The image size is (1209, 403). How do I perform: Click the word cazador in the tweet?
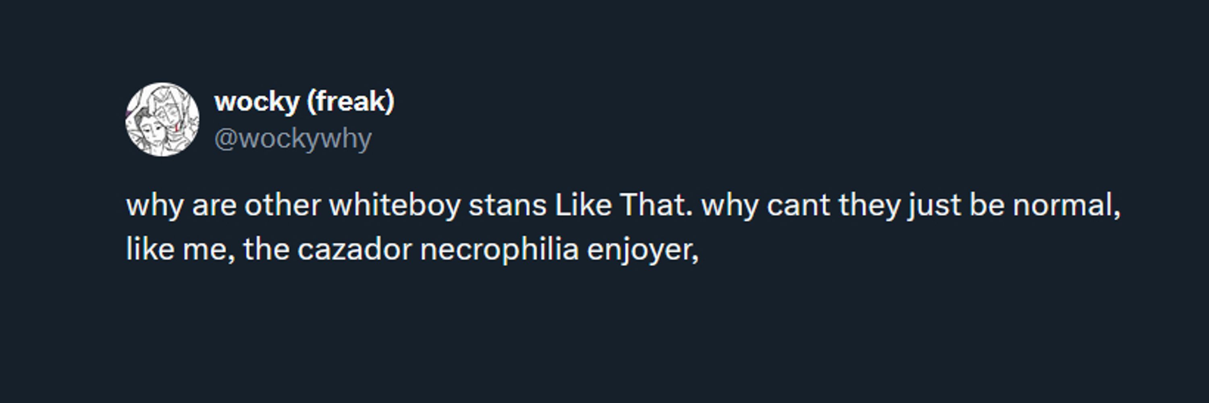point(354,249)
